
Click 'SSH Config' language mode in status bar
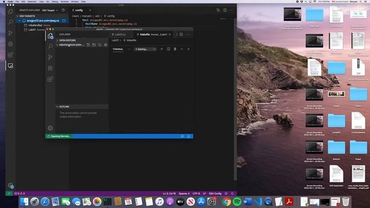(215, 194)
